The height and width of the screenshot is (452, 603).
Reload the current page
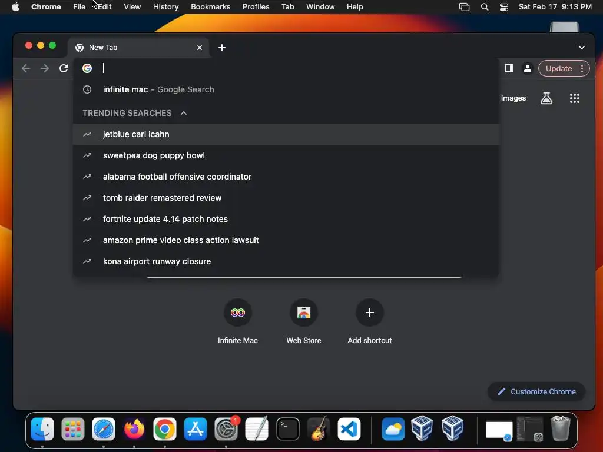pyautogui.click(x=64, y=68)
